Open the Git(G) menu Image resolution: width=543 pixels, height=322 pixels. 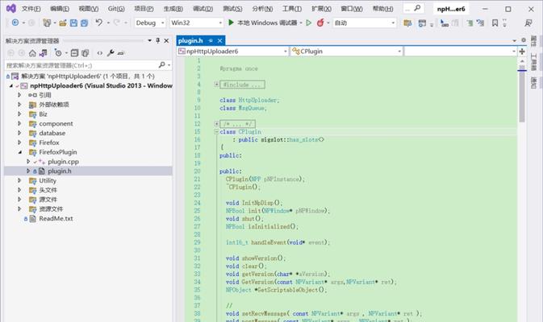click(x=116, y=9)
